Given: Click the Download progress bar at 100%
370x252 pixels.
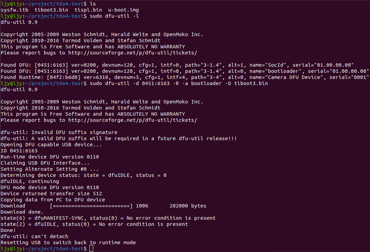Looking at the screenshot, I should coord(91,206).
